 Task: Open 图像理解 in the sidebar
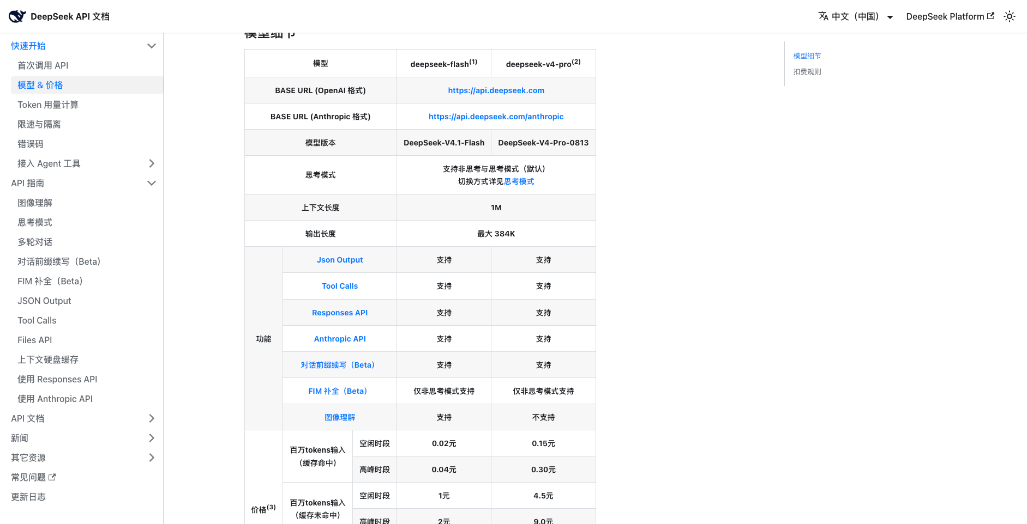point(35,203)
